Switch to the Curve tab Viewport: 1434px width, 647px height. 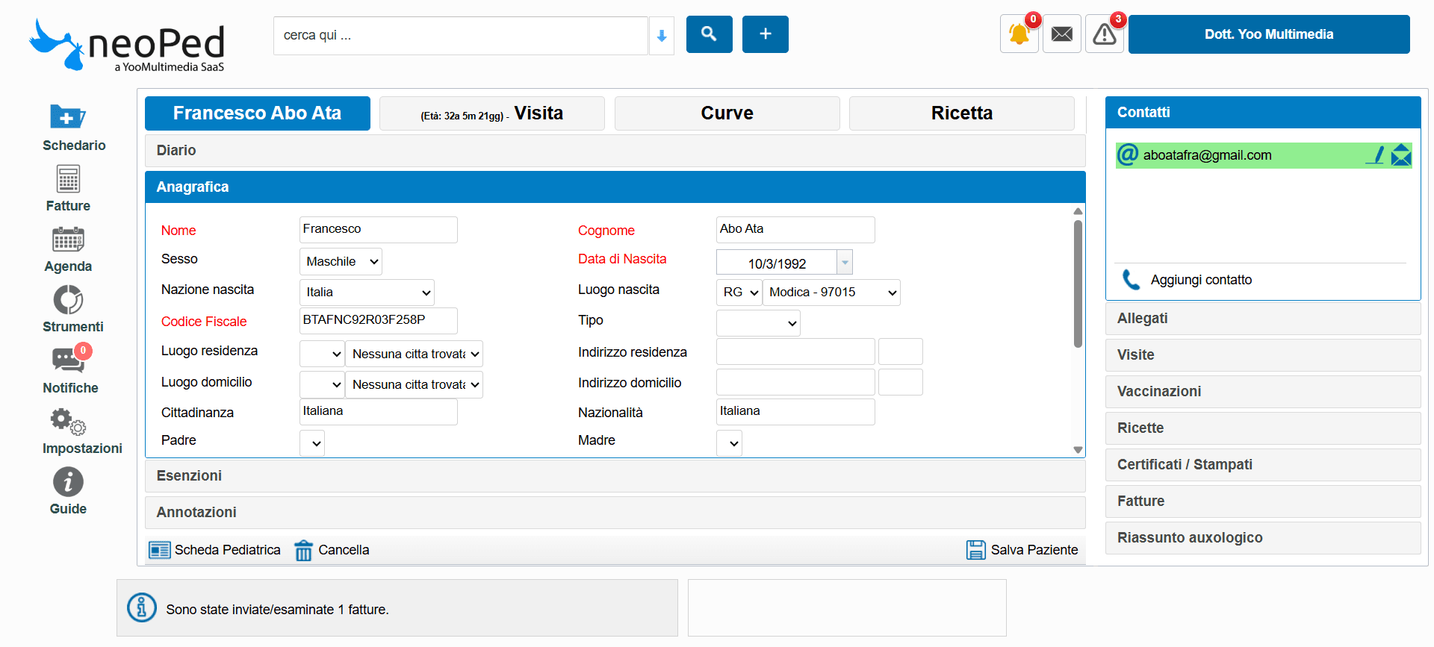(727, 113)
